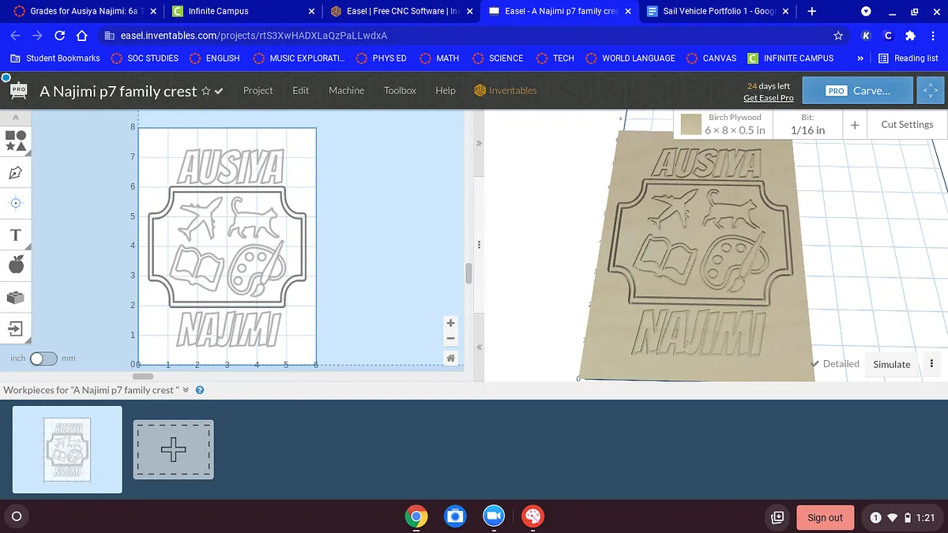Open the Machine menu

click(346, 91)
